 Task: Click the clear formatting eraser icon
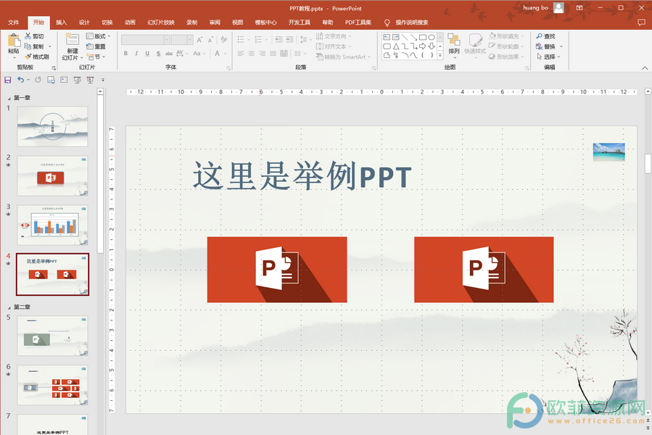coord(224,40)
